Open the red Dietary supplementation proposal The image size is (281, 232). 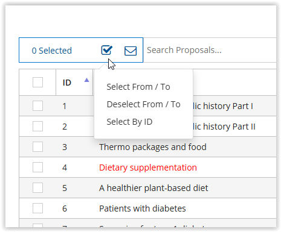click(148, 168)
